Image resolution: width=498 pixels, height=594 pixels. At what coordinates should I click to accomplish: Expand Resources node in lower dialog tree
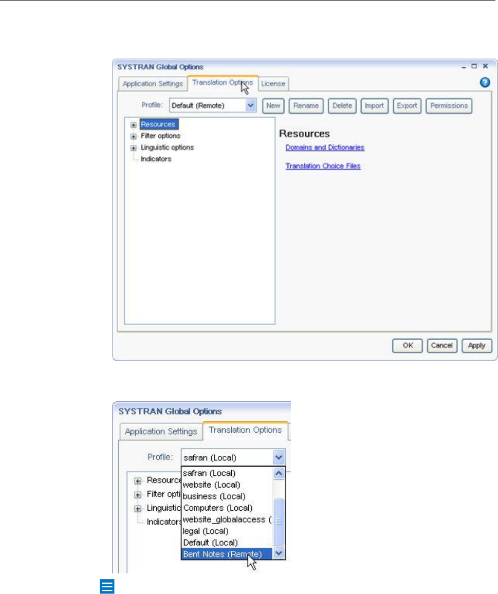(138, 481)
